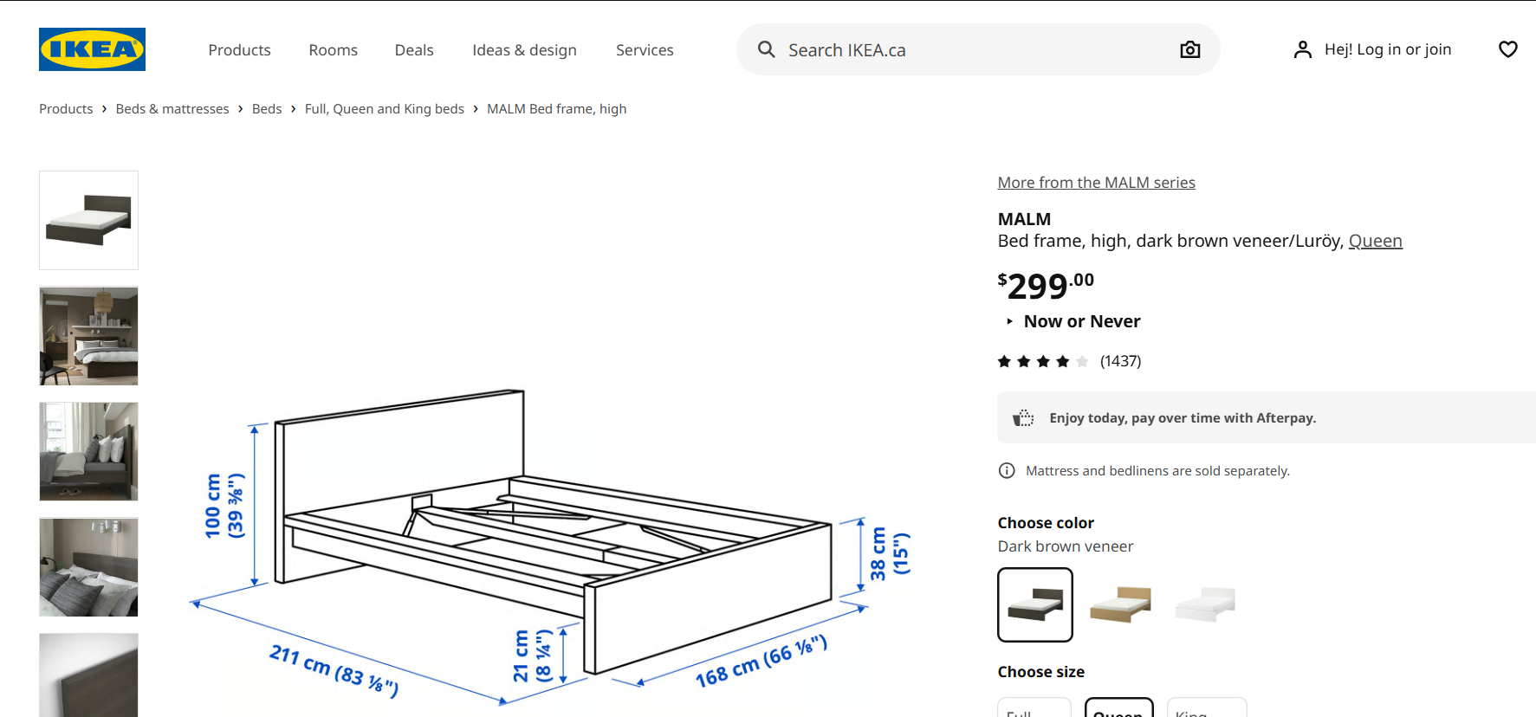
Task: Open More from the MALM series link
Action: 1096,183
